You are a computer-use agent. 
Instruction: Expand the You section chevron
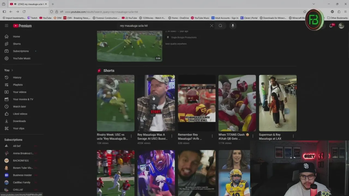(x=12, y=70)
